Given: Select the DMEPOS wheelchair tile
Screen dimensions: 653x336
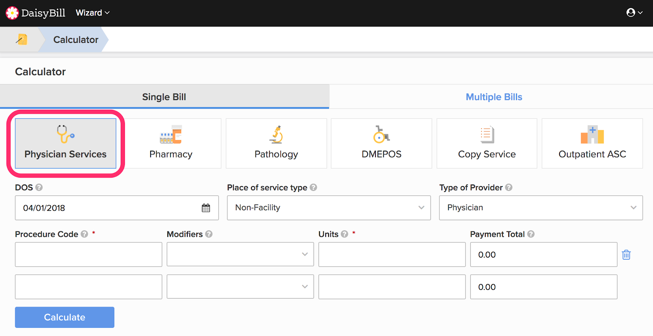Looking at the screenshot, I should 381,143.
